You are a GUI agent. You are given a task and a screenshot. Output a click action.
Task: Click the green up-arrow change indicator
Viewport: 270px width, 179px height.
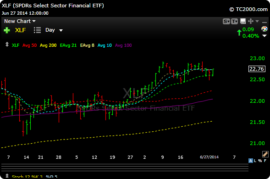pyautogui.click(x=239, y=33)
